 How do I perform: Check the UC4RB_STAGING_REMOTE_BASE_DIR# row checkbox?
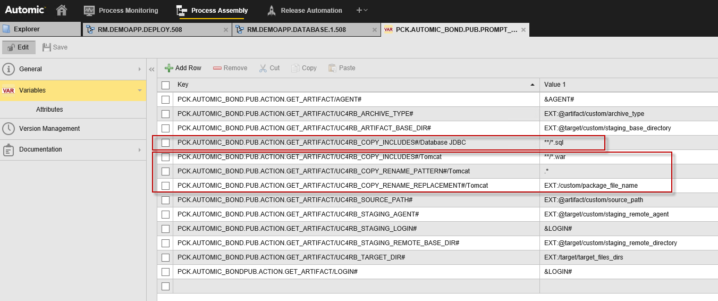click(165, 243)
